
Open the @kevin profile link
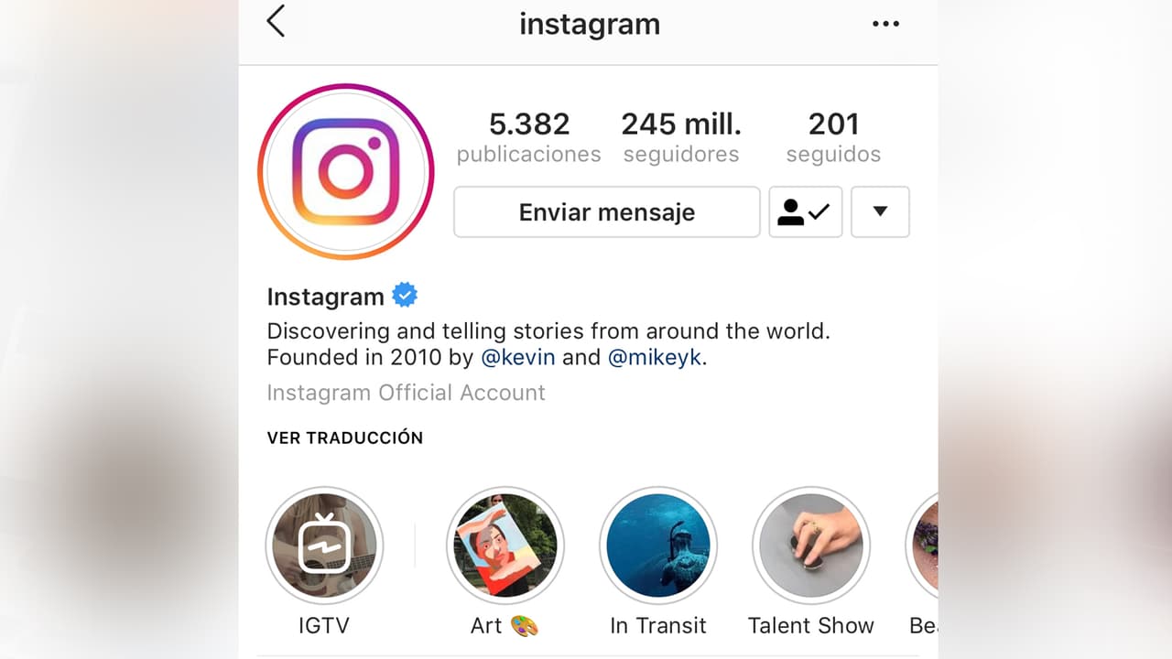pos(518,358)
